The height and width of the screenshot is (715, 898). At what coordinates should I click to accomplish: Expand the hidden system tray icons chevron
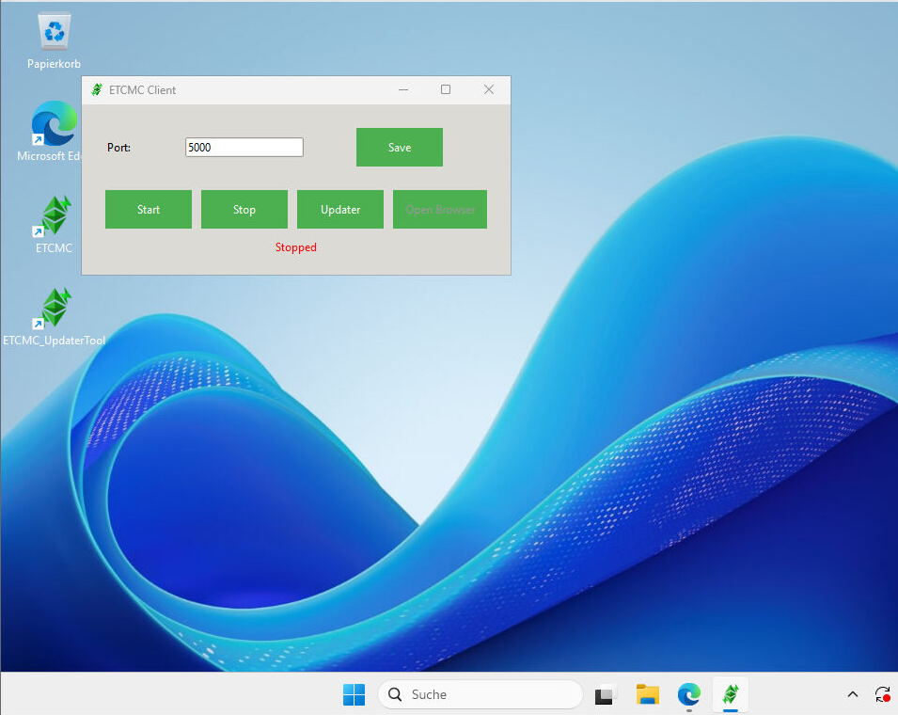coord(853,694)
